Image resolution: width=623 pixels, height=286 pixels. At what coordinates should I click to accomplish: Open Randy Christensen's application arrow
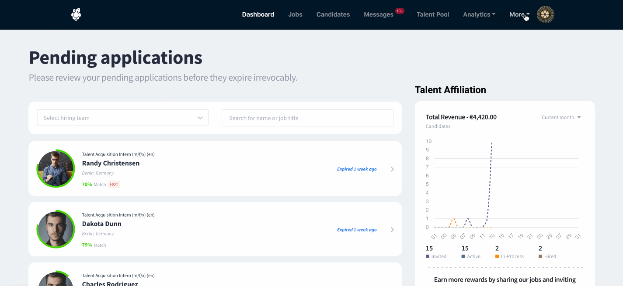coord(392,169)
